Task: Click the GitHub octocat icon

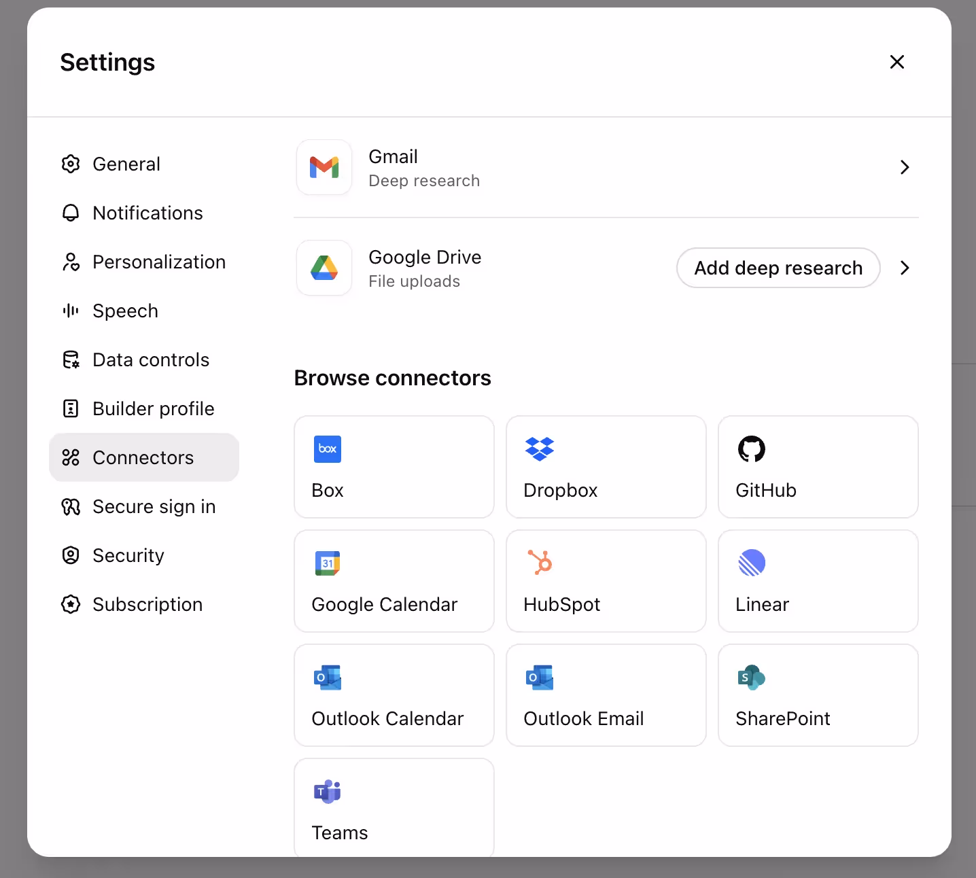Action: (x=752, y=449)
